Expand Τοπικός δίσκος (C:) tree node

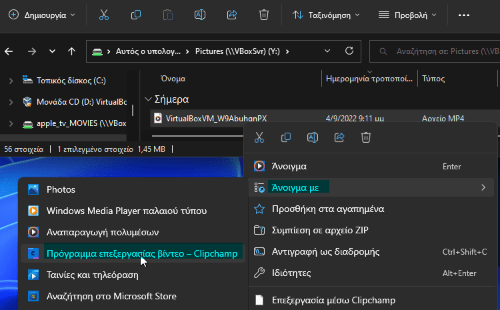[11, 81]
